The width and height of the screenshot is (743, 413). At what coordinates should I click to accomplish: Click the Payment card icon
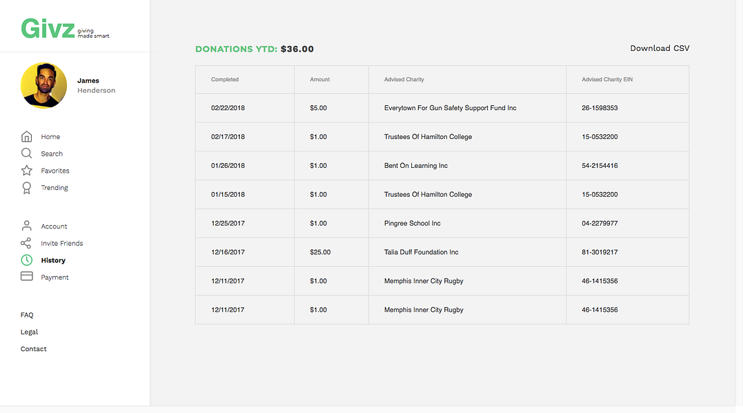(26, 277)
